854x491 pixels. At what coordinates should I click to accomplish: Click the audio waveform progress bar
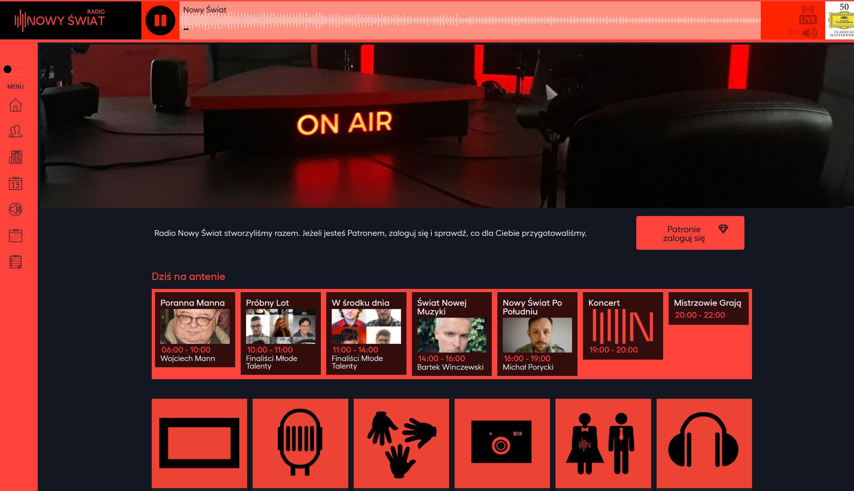470,20
